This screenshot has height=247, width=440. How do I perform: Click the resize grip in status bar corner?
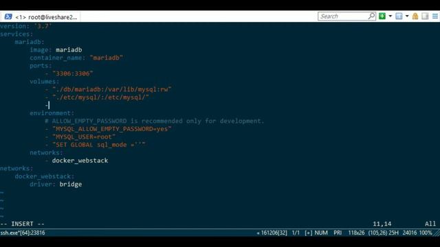pyautogui.click(x=437, y=233)
